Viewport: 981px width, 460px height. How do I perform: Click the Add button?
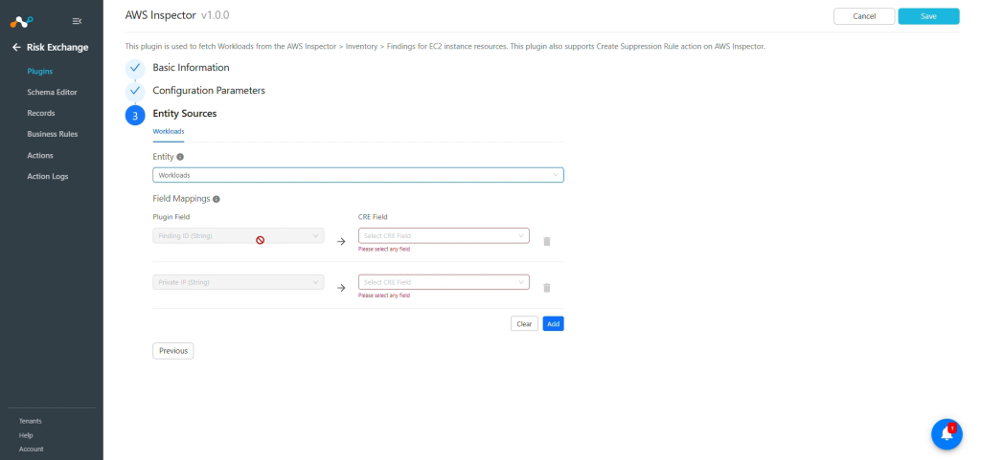click(x=553, y=324)
